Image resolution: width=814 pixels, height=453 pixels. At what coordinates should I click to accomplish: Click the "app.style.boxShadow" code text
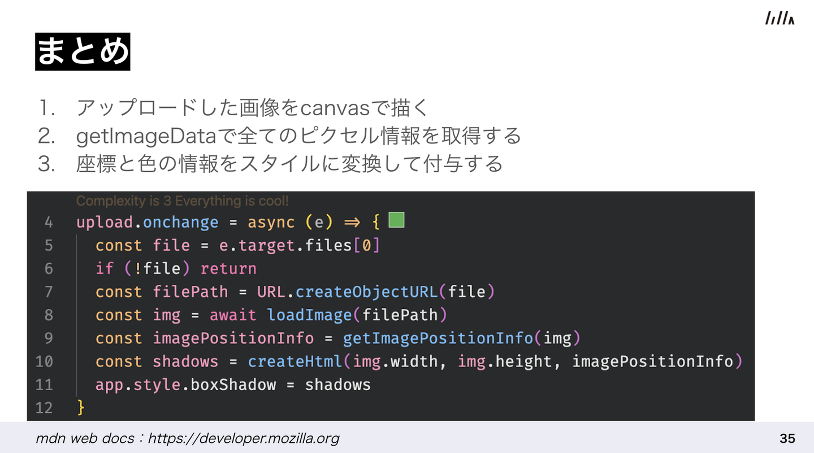coord(186,385)
